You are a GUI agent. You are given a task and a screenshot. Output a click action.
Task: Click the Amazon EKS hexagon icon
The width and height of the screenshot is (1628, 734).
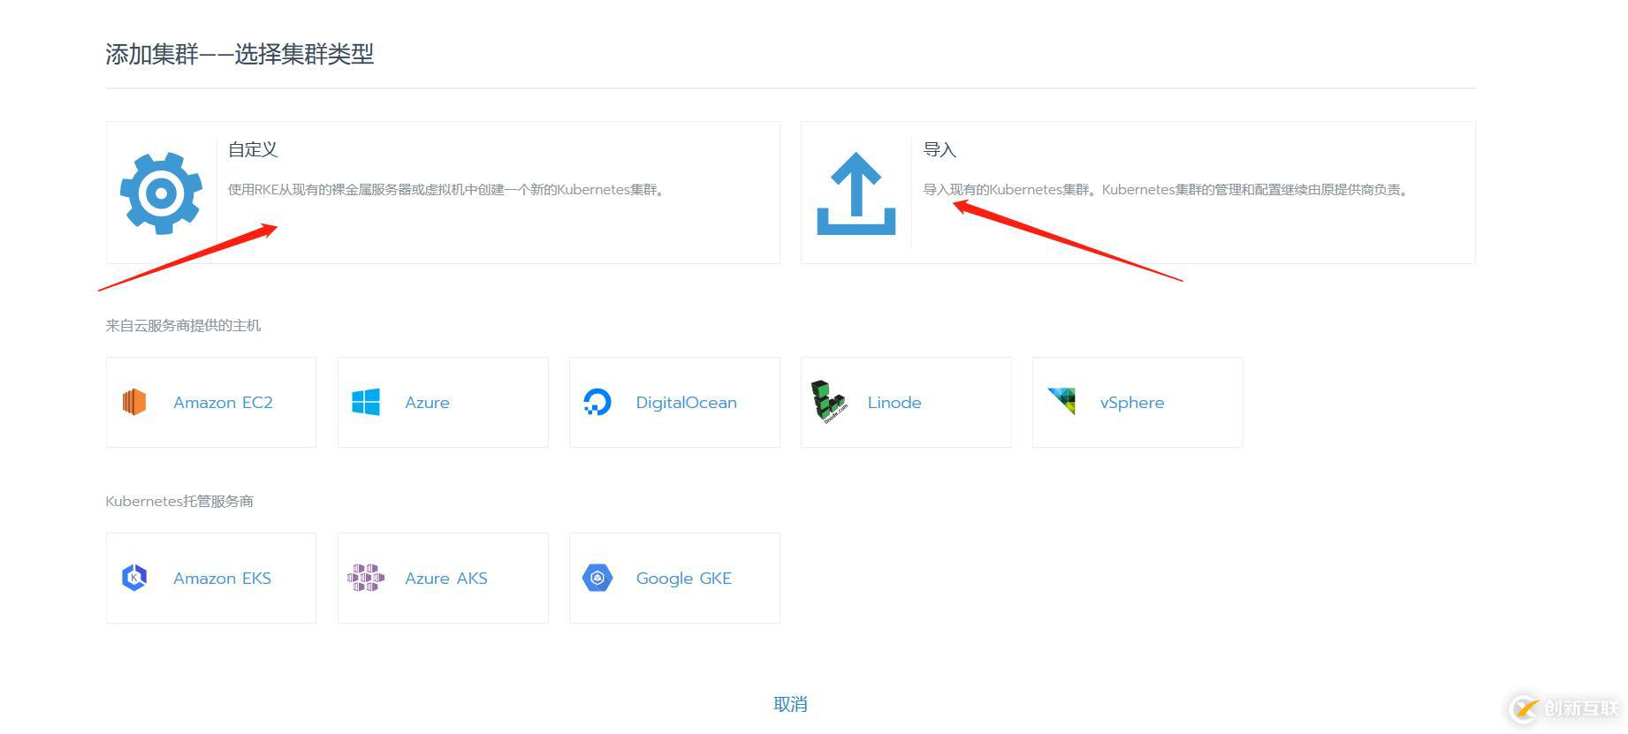point(134,578)
